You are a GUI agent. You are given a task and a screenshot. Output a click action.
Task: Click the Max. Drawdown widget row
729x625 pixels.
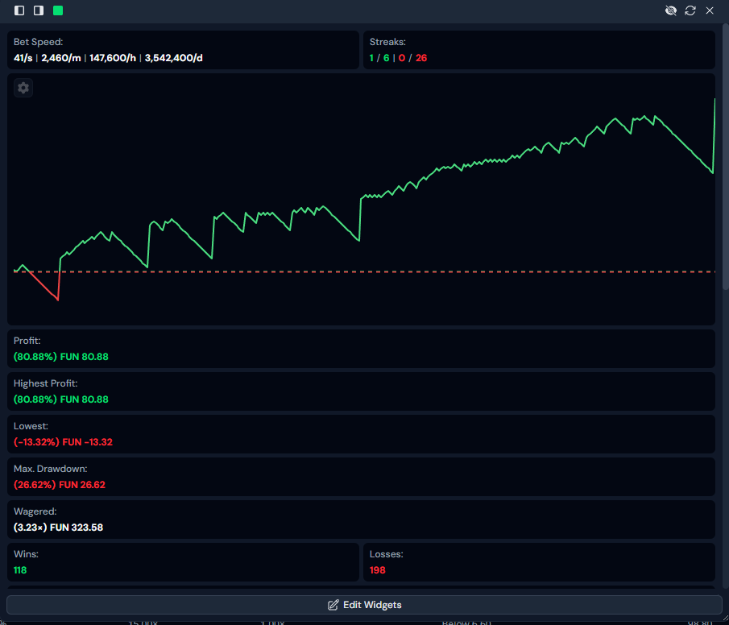(361, 477)
